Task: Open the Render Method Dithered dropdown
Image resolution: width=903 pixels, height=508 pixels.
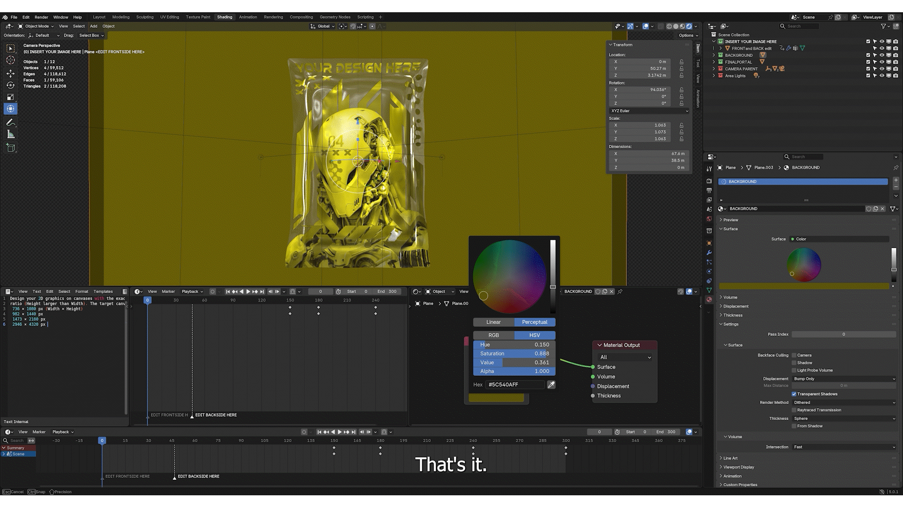Action: tap(844, 403)
